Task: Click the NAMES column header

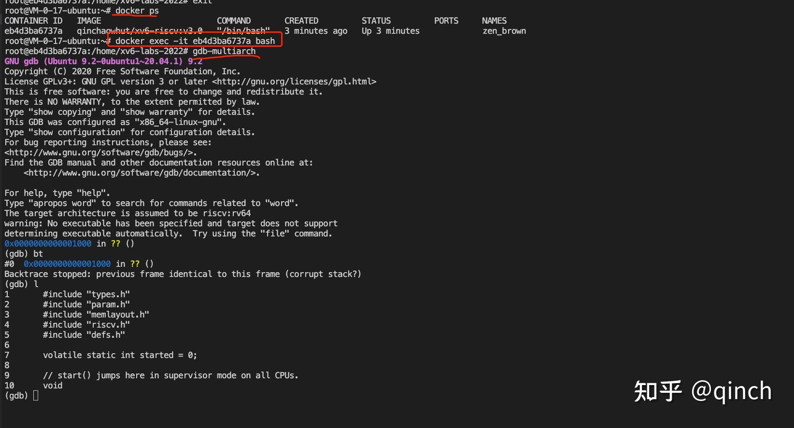Action: (x=495, y=21)
